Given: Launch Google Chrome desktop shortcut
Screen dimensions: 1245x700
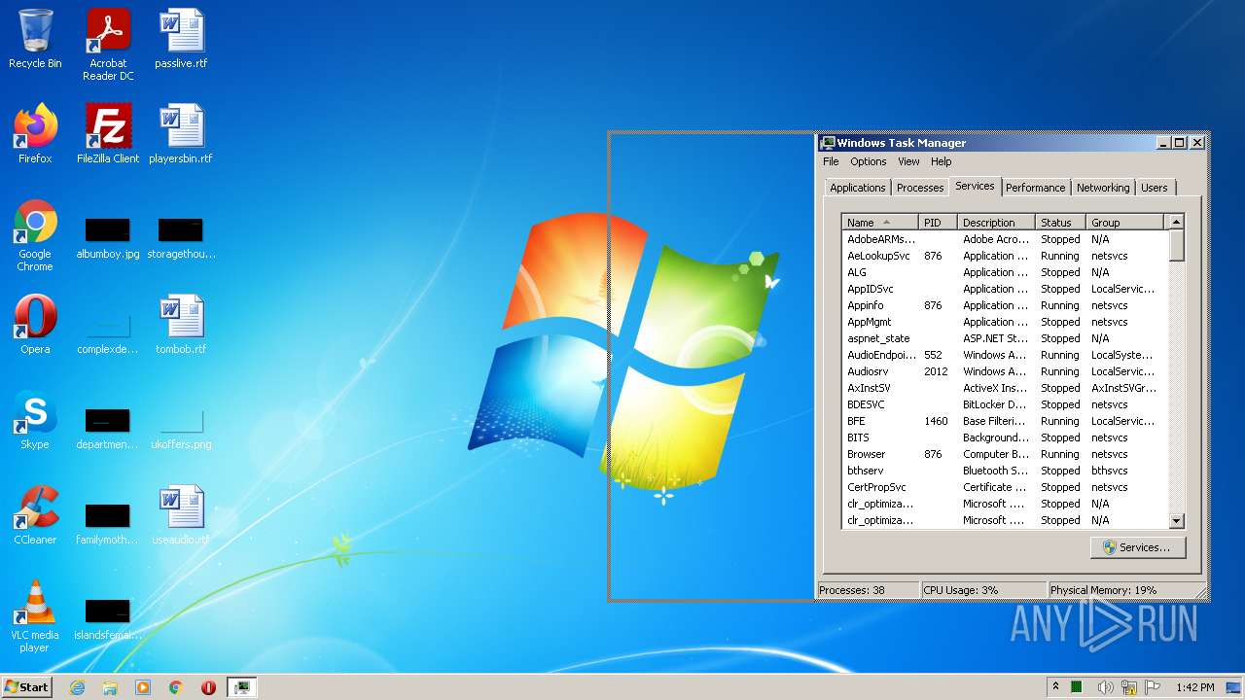Looking at the screenshot, I should (35, 235).
